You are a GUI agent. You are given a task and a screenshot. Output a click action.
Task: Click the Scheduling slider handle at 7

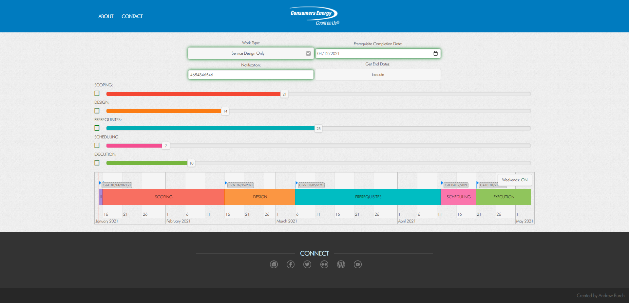click(x=166, y=146)
